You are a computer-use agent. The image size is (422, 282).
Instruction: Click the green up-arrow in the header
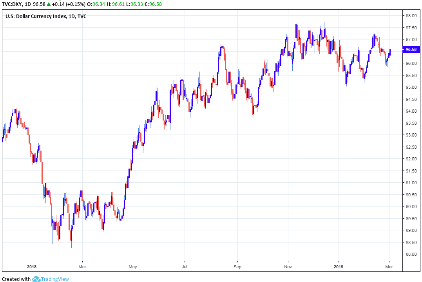click(x=49, y=4)
